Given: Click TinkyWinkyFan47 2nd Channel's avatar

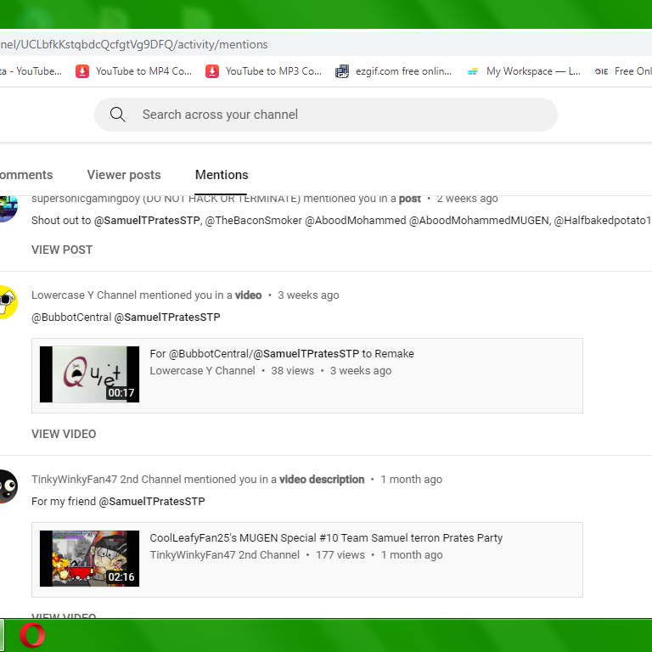Looking at the screenshot, I should coord(8,486).
